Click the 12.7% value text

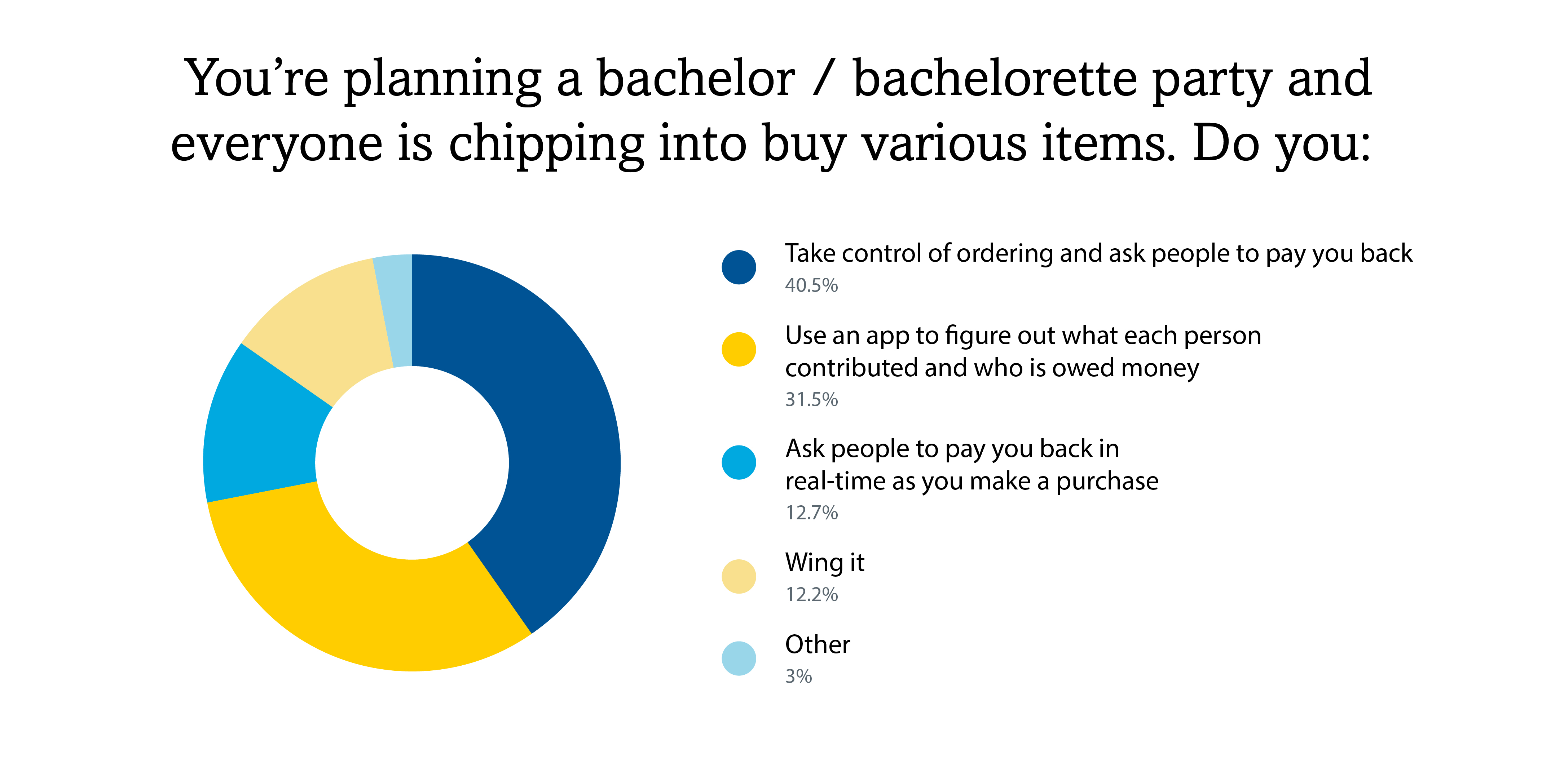pyautogui.click(x=811, y=513)
